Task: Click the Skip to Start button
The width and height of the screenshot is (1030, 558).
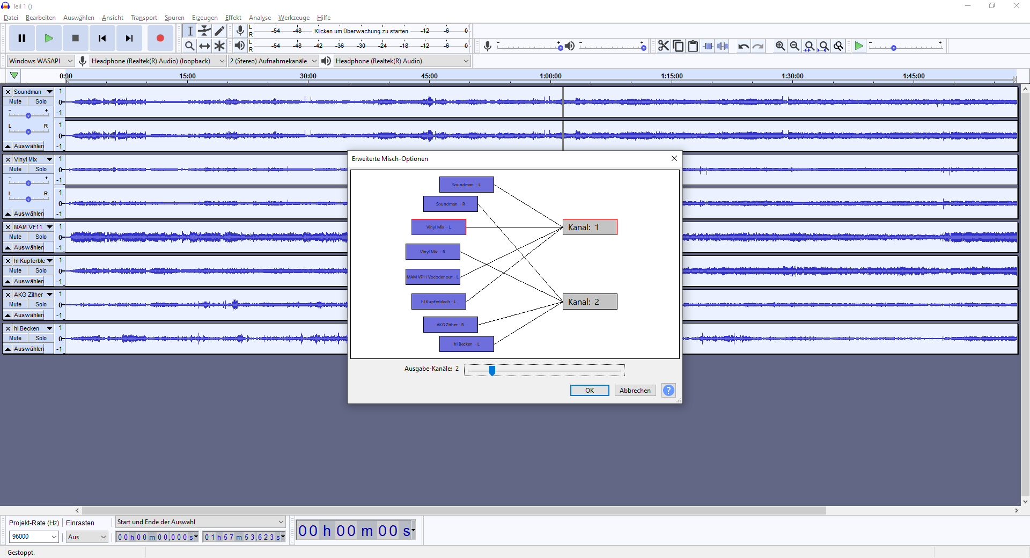Action: pos(102,38)
